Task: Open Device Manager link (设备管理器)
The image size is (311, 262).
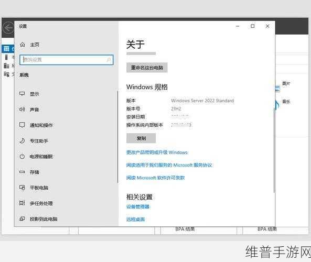Action: click(x=138, y=206)
